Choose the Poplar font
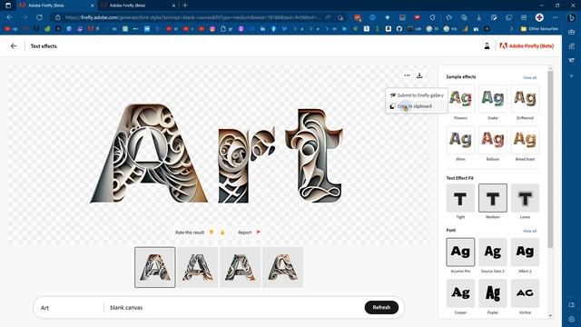This screenshot has width=581, height=327. pos(493,293)
